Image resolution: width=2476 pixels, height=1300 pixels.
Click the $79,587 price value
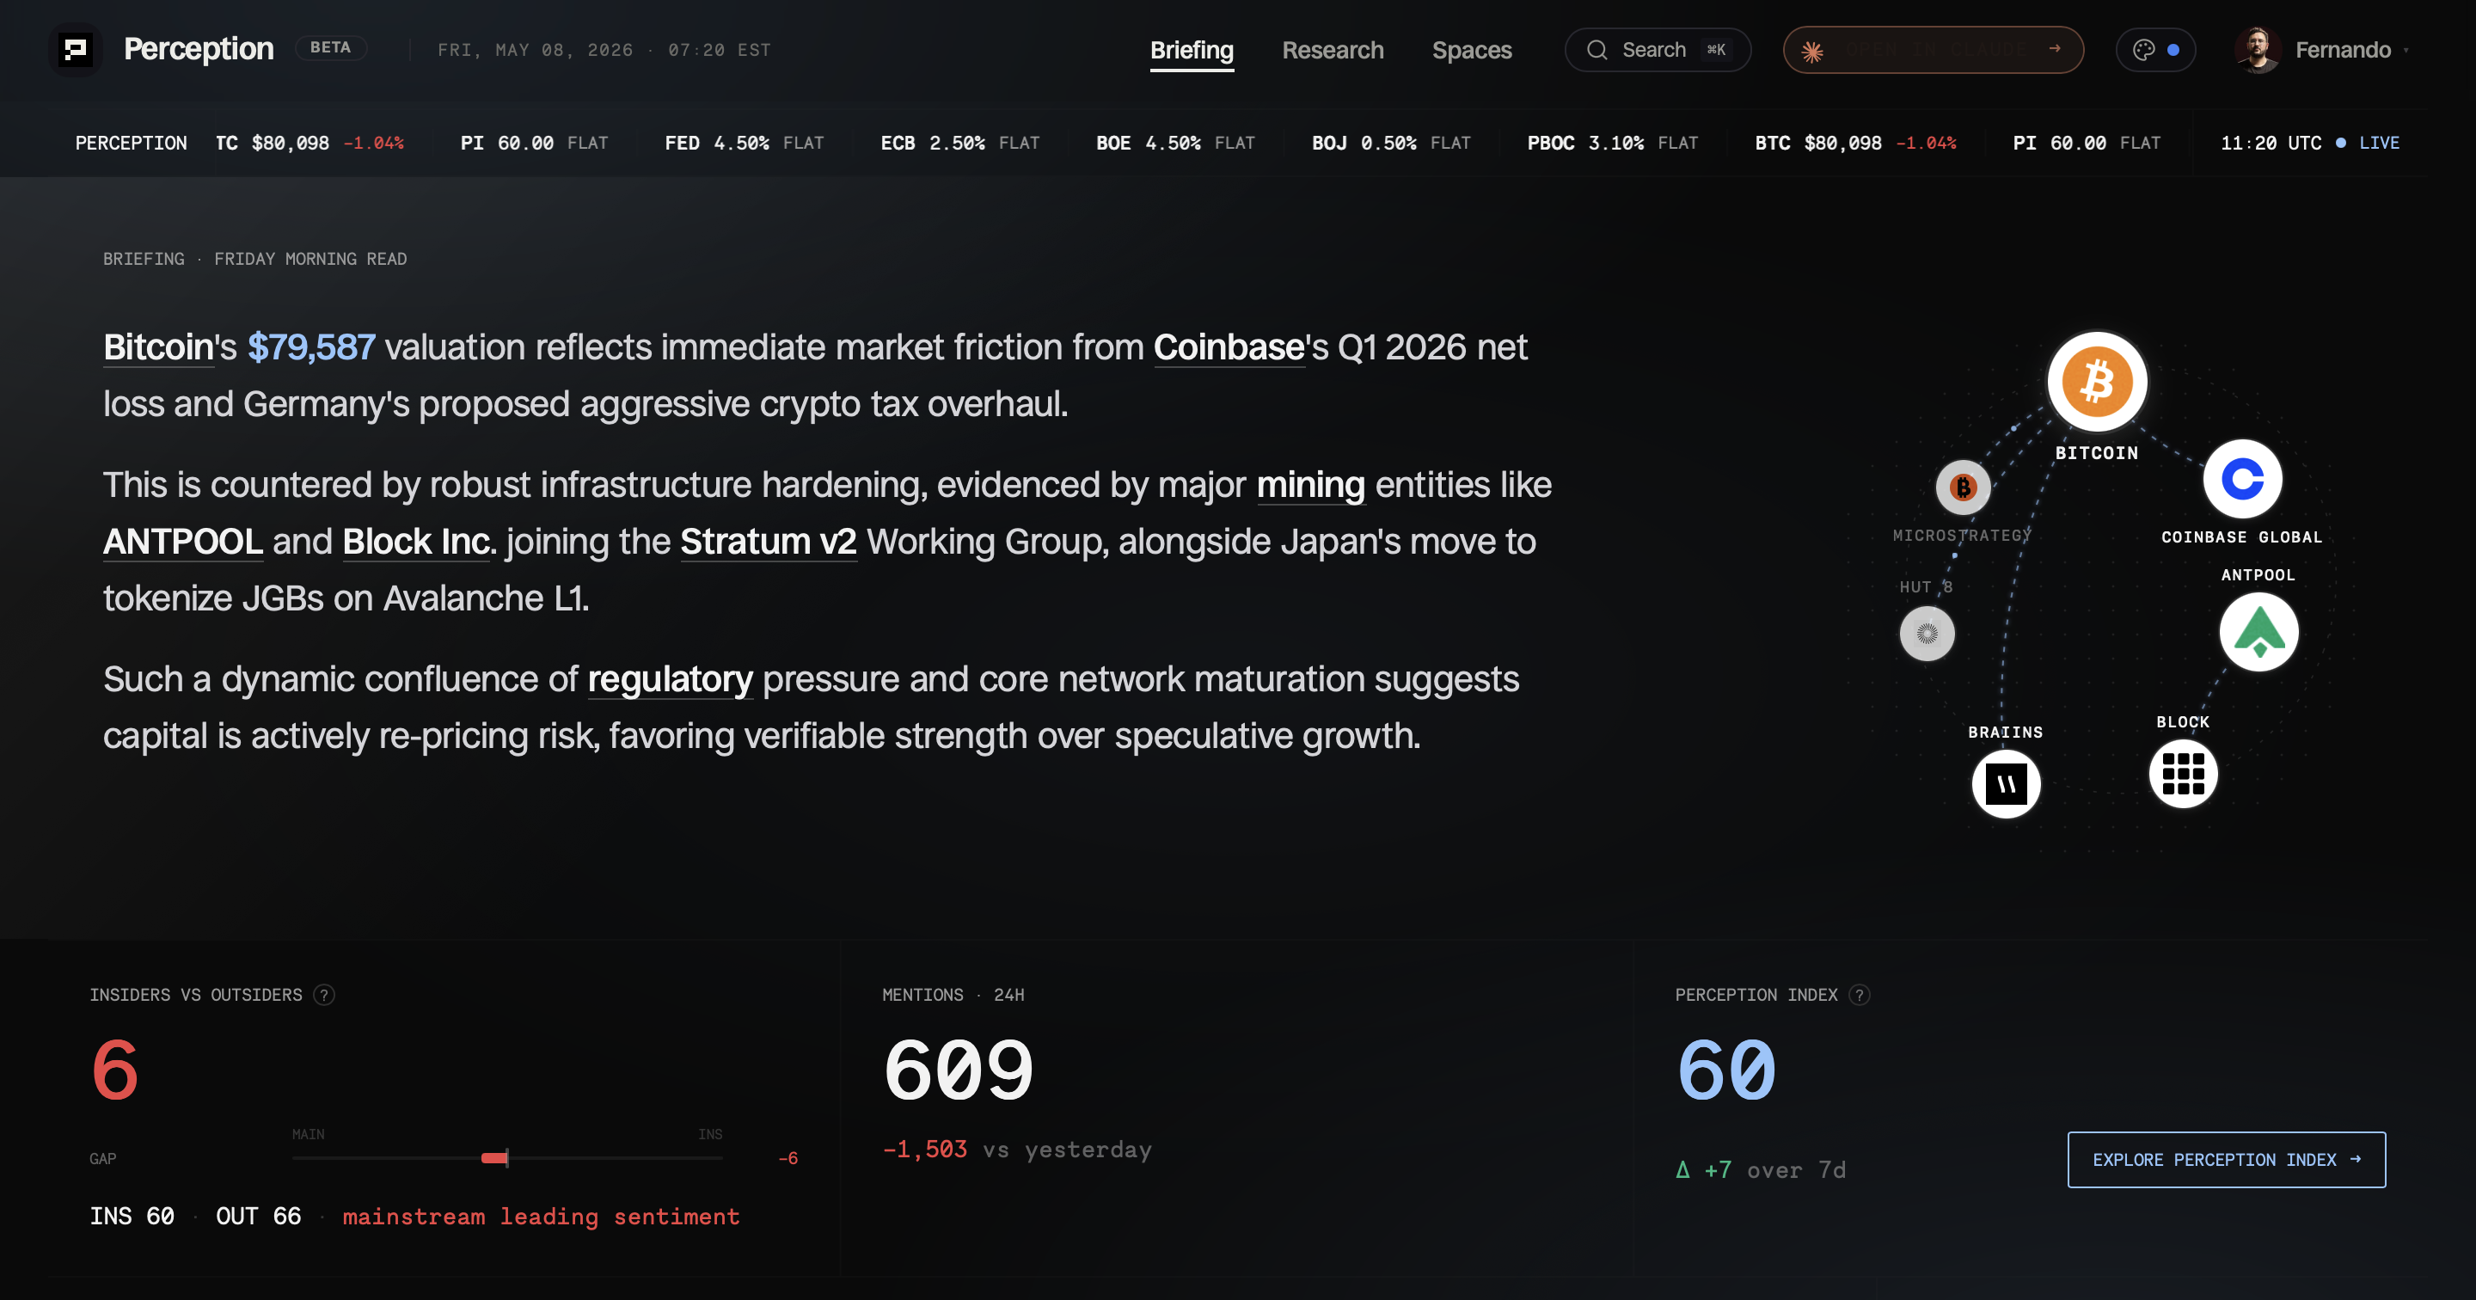pyautogui.click(x=311, y=347)
